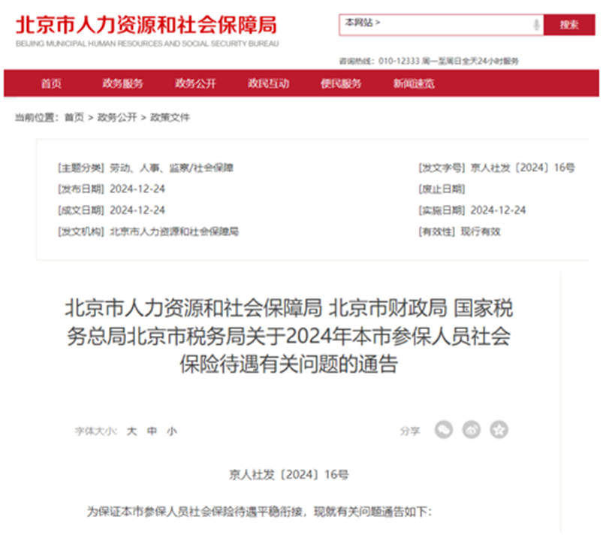Click the 字体大小 label

coord(96,431)
